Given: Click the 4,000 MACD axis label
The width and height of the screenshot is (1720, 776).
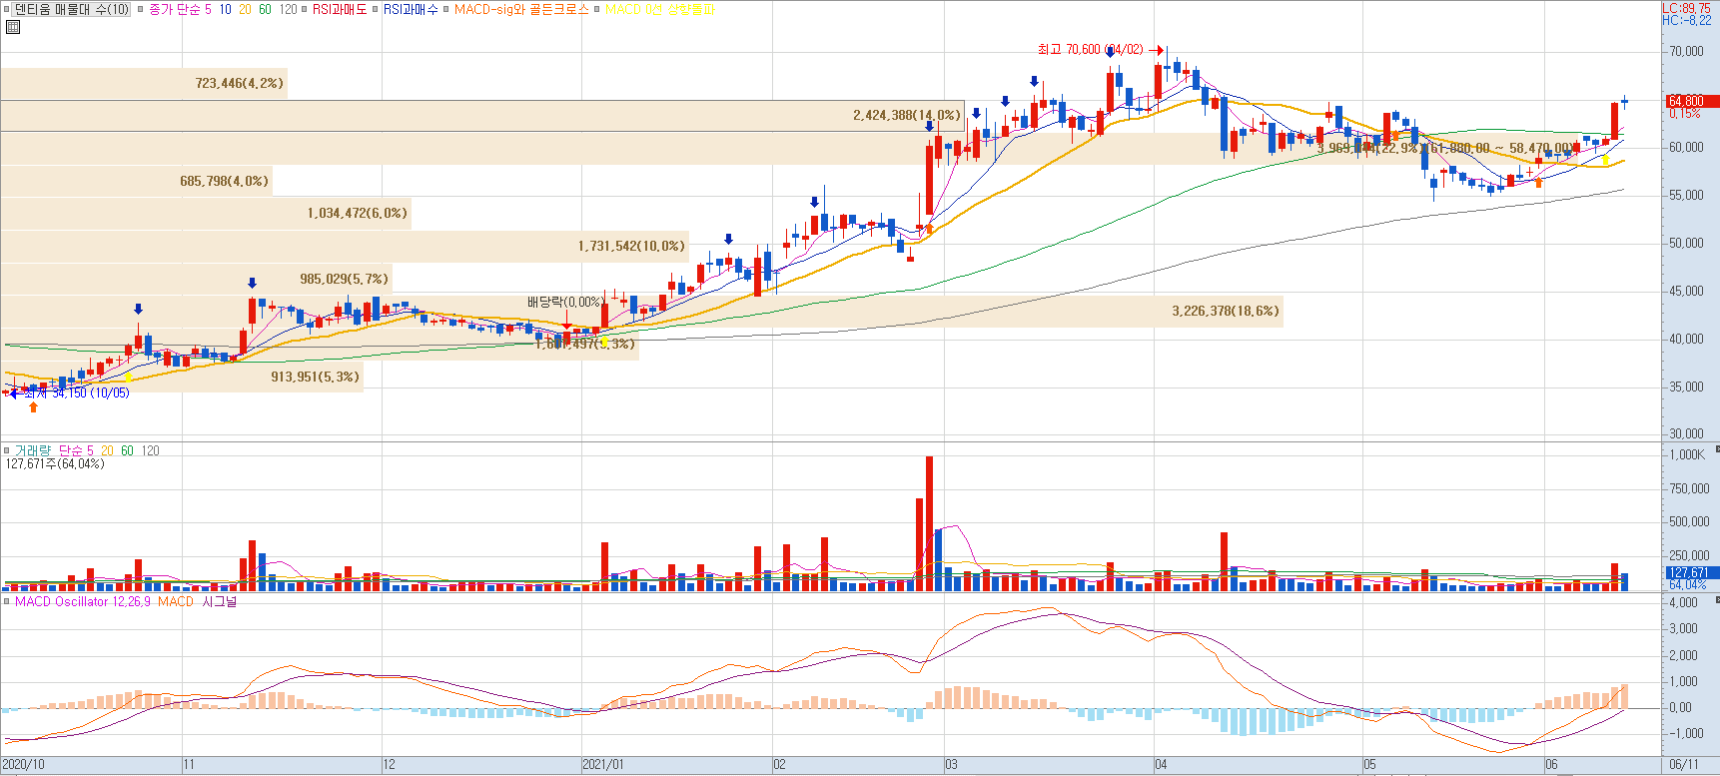Looking at the screenshot, I should point(1683,602).
